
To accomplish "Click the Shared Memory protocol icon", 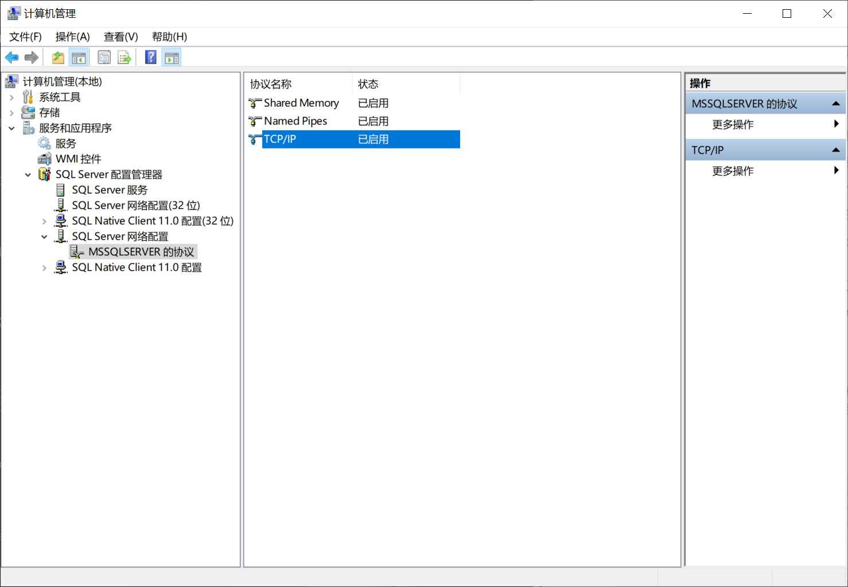I will pos(255,103).
